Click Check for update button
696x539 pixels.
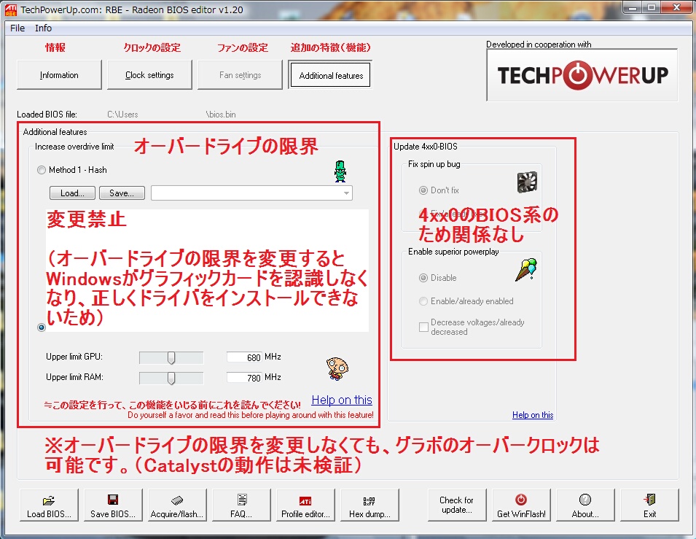point(457,505)
